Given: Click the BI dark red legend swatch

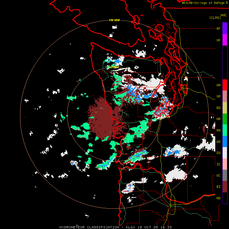Looking at the screenshot, I should 225,187.
